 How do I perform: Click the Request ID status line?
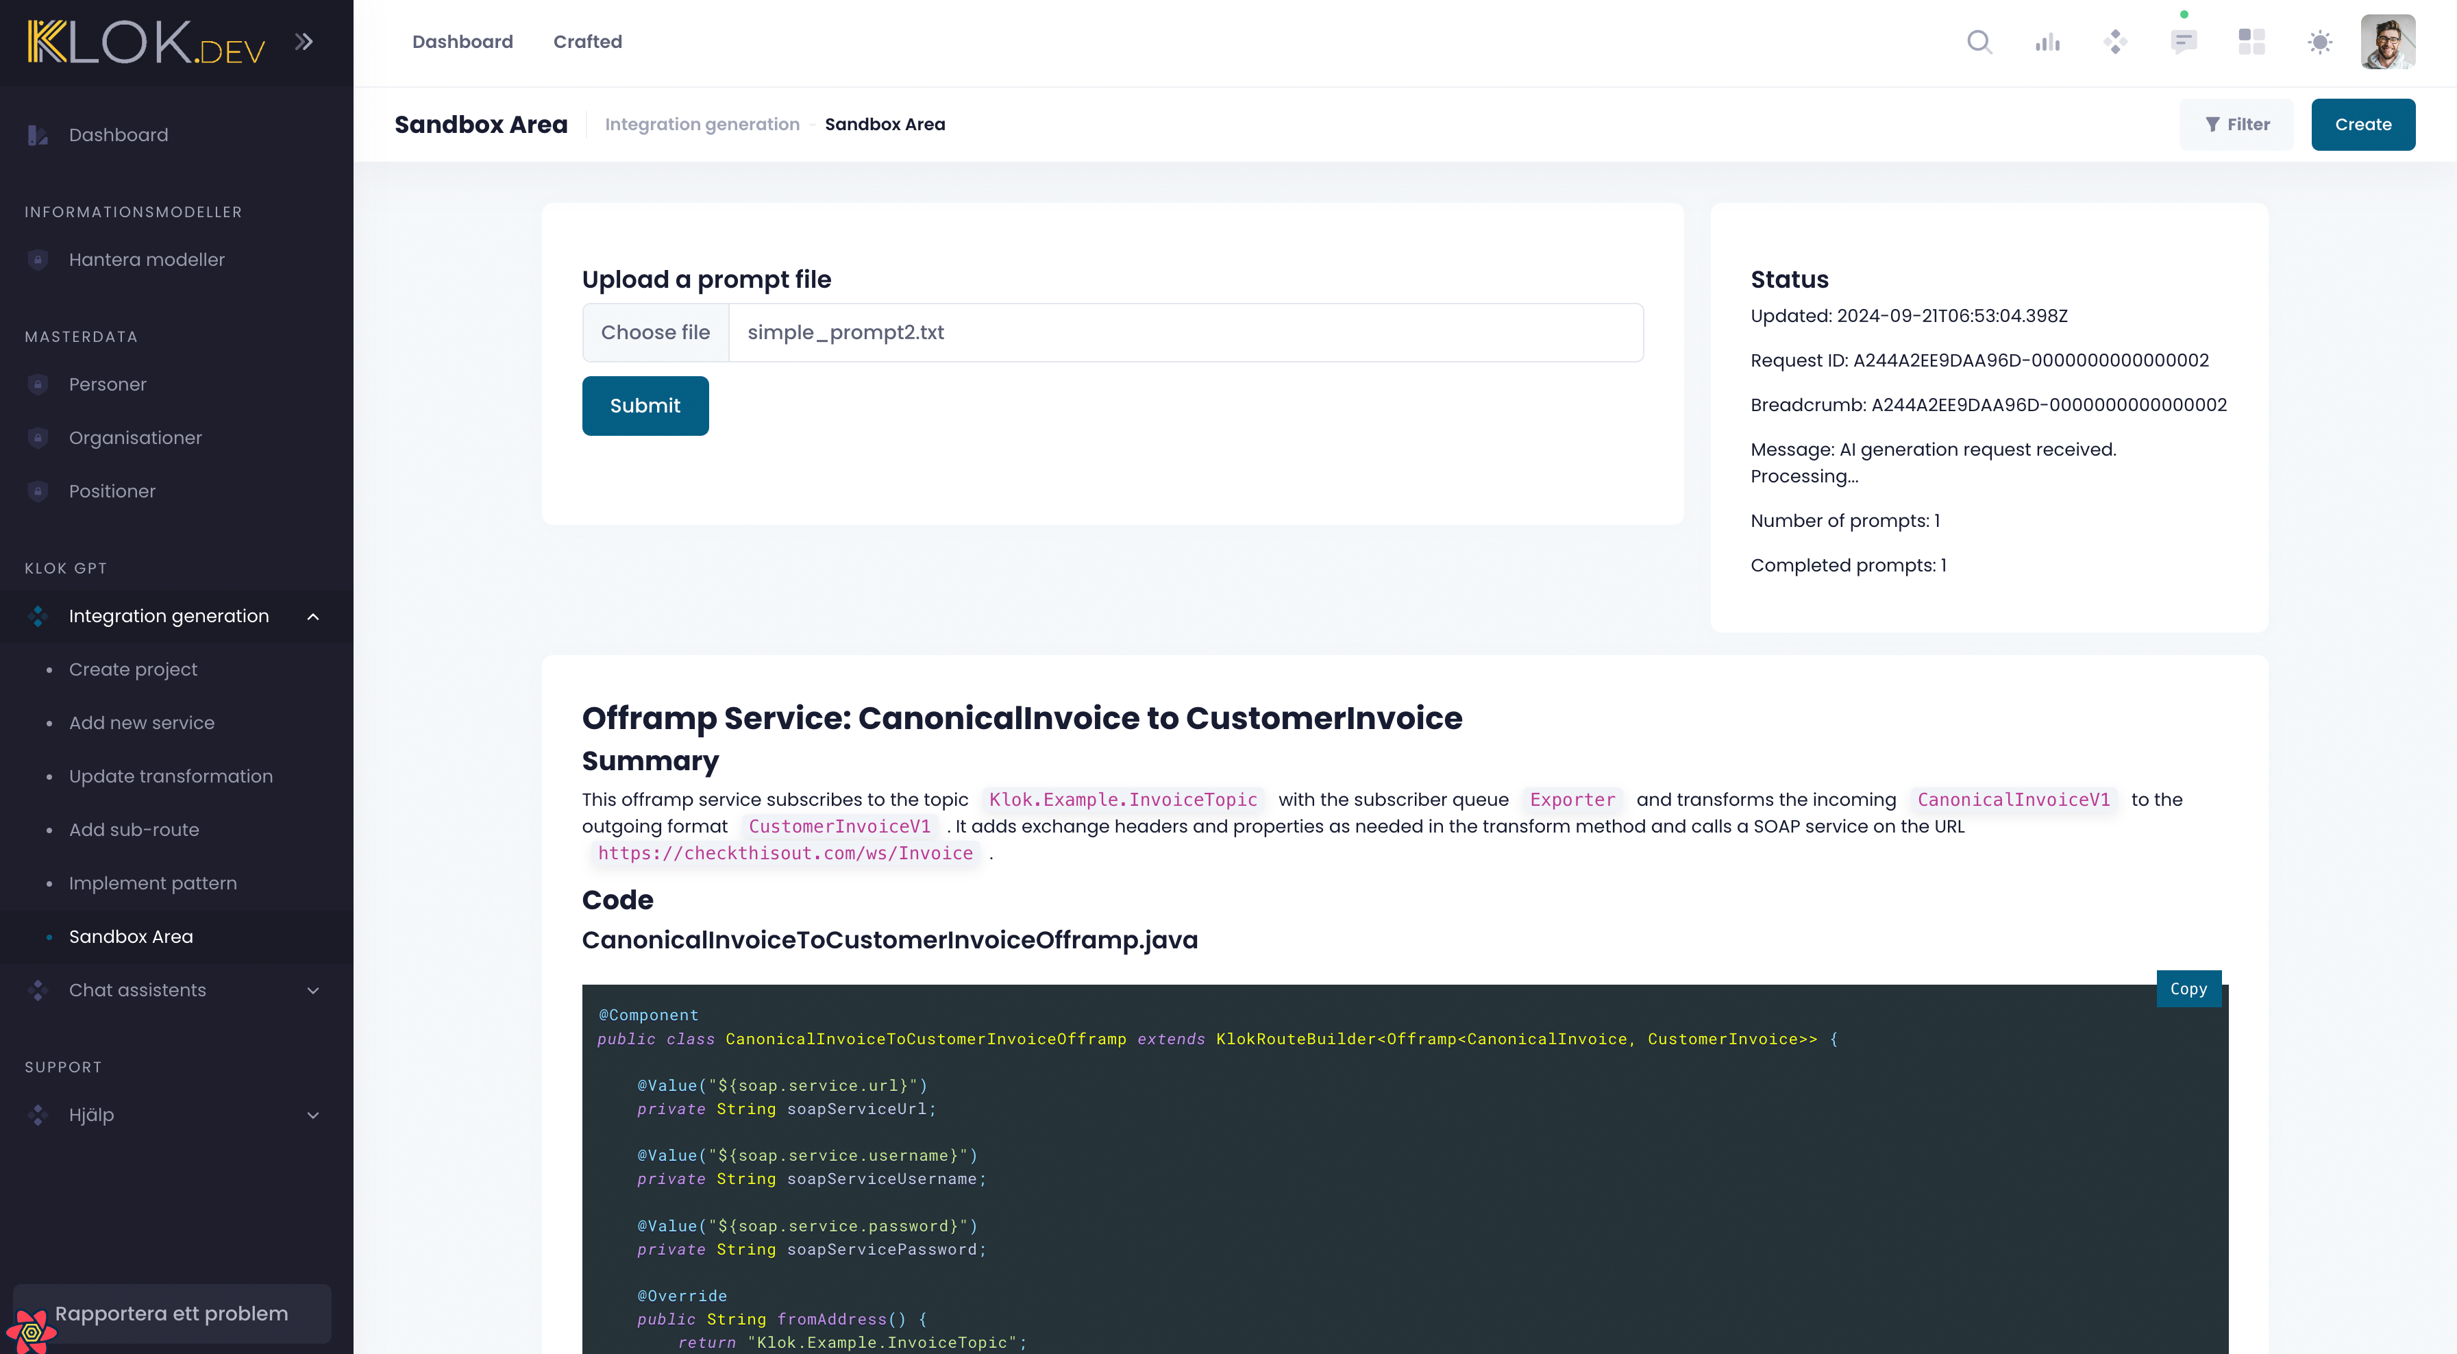click(1979, 360)
